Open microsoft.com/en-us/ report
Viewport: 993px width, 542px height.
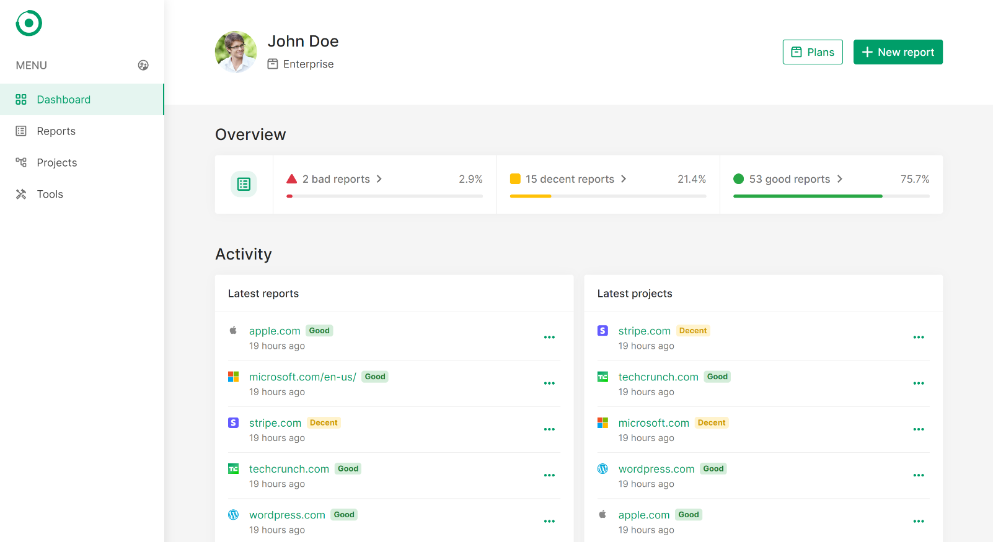302,377
